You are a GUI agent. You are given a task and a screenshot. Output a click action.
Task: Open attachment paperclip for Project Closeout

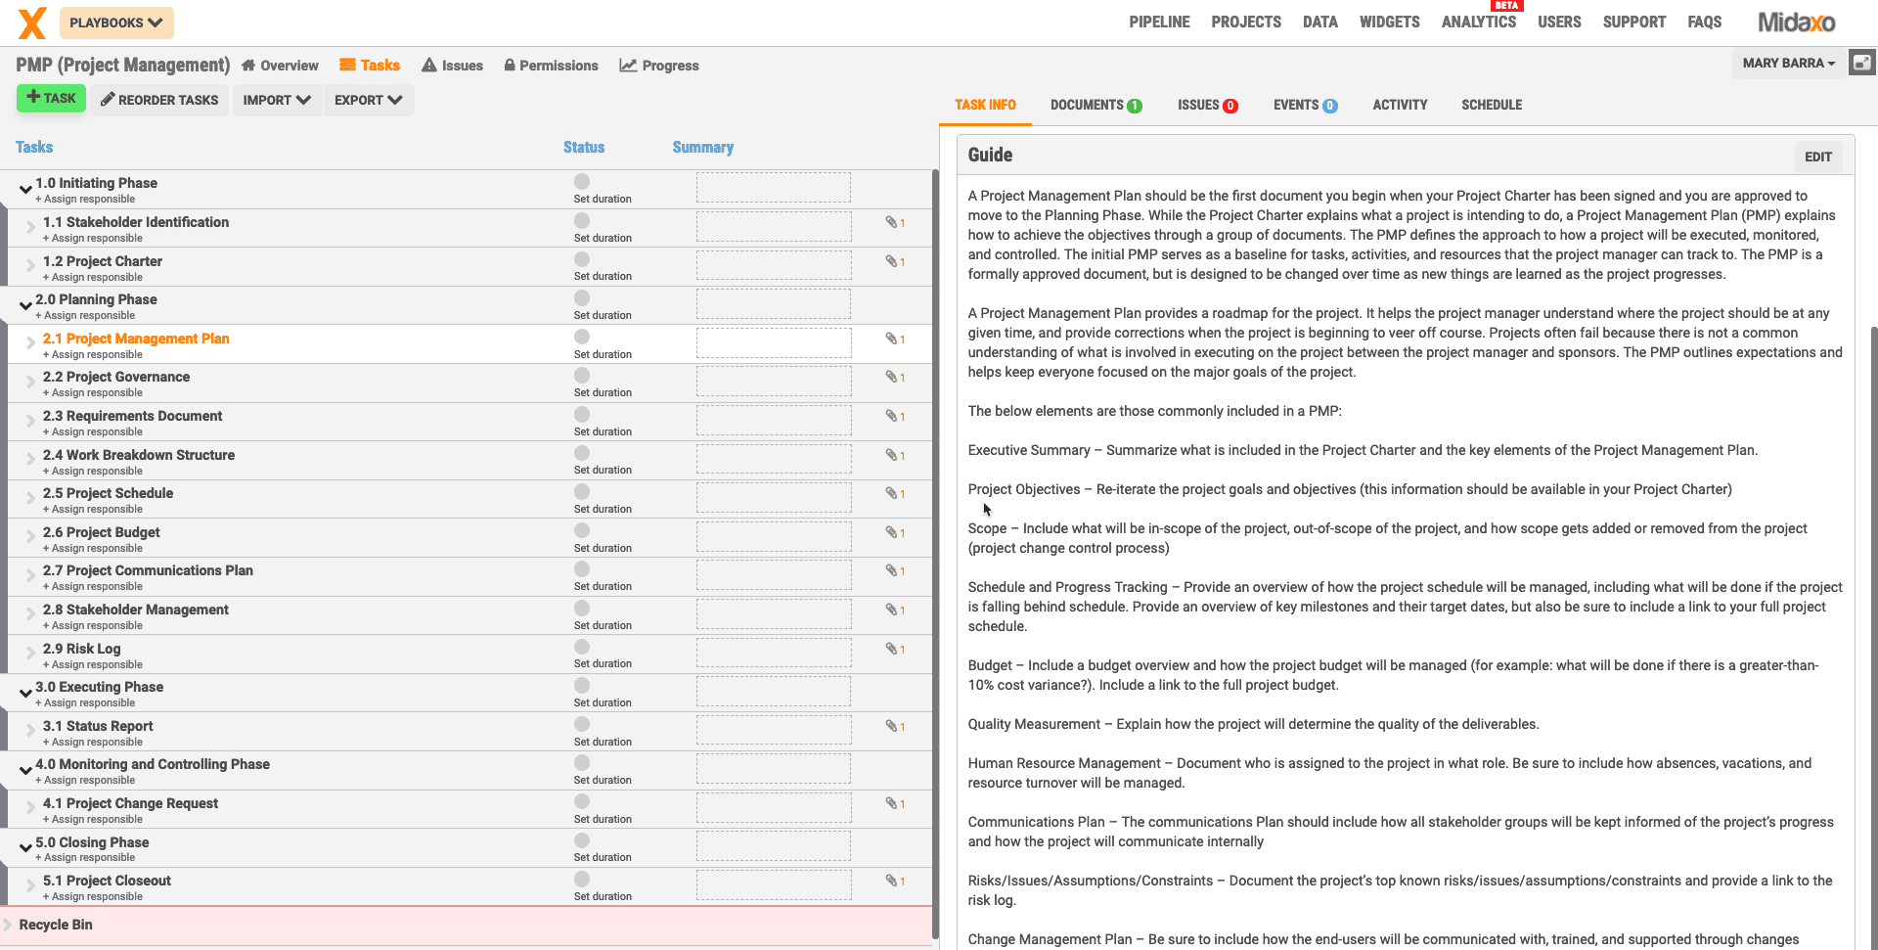(892, 881)
